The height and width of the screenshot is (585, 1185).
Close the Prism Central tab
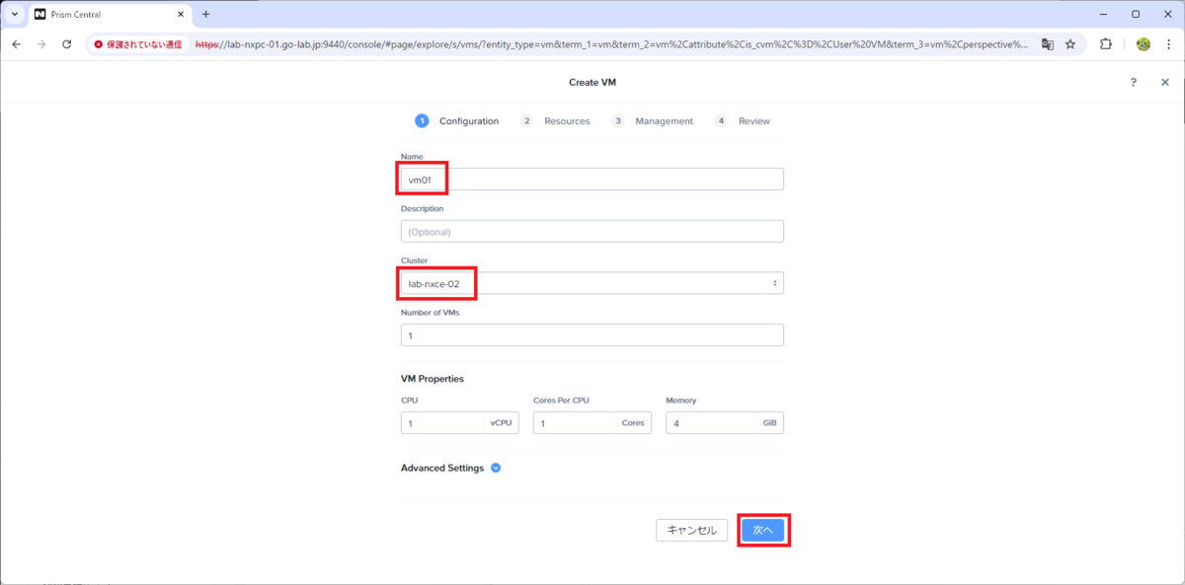[183, 15]
